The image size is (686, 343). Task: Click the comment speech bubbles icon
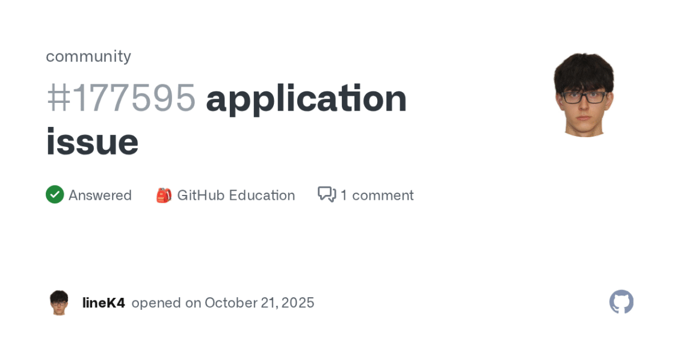(327, 194)
